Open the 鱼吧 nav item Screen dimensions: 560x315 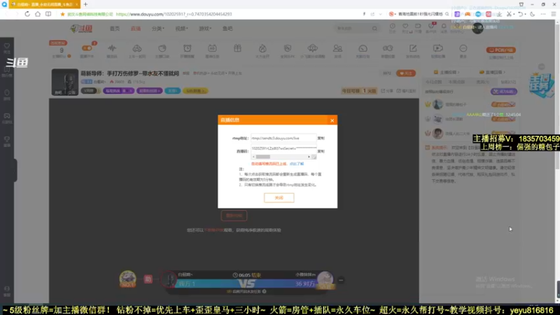227,29
